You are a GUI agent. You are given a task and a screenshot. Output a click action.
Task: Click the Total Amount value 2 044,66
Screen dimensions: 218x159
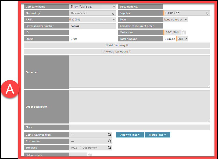(170, 39)
